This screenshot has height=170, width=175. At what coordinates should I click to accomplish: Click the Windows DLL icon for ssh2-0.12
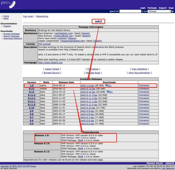point(108,92)
